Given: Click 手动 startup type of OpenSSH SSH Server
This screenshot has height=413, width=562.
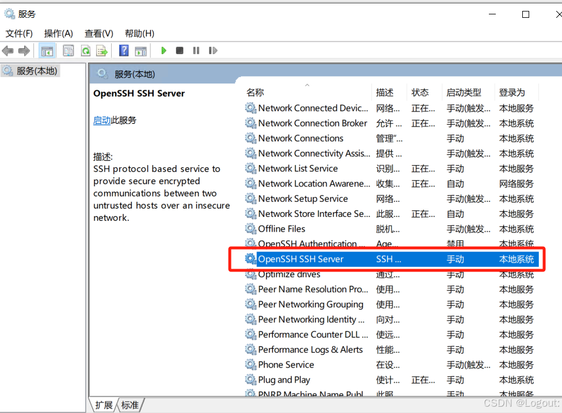Looking at the screenshot, I should pos(455,259).
